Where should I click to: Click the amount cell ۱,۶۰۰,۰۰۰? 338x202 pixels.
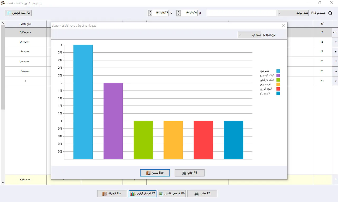tap(26, 42)
